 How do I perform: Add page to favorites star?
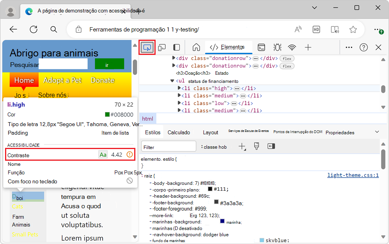(x=353, y=29)
